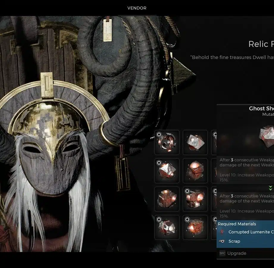Select the shard-like mutator starting the bottom row
This screenshot has height=268, width=274.
167,227
